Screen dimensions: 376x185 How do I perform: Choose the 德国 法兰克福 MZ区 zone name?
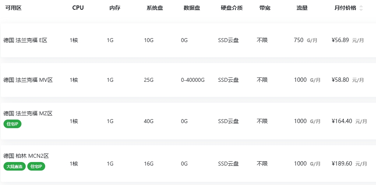point(28,113)
